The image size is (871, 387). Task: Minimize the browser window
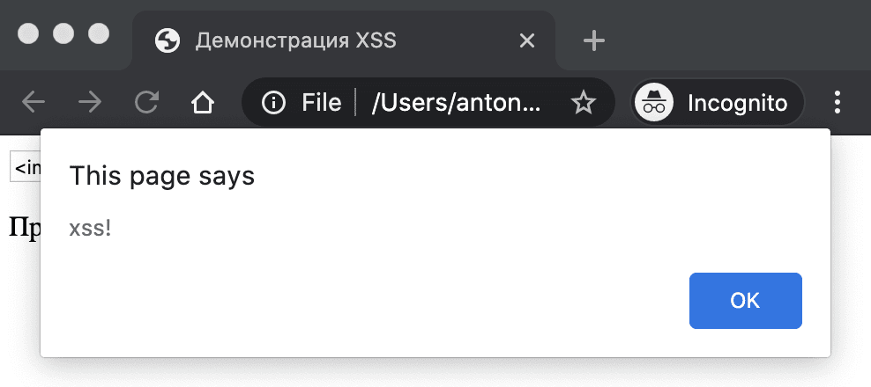pos(63,33)
